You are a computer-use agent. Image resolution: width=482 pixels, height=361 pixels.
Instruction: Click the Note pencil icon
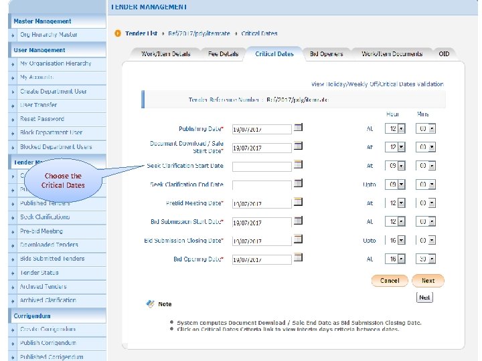150,304
